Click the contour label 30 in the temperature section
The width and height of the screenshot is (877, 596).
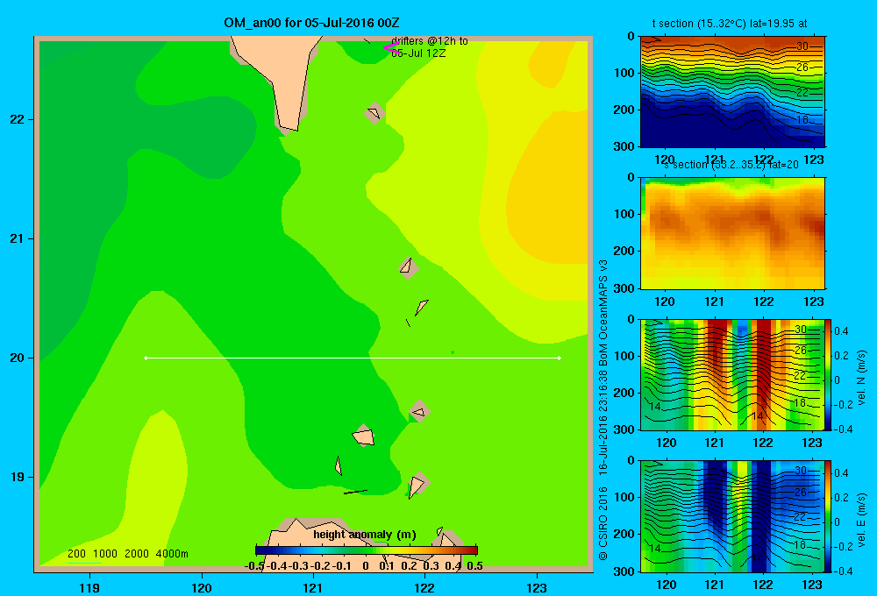tap(802, 46)
